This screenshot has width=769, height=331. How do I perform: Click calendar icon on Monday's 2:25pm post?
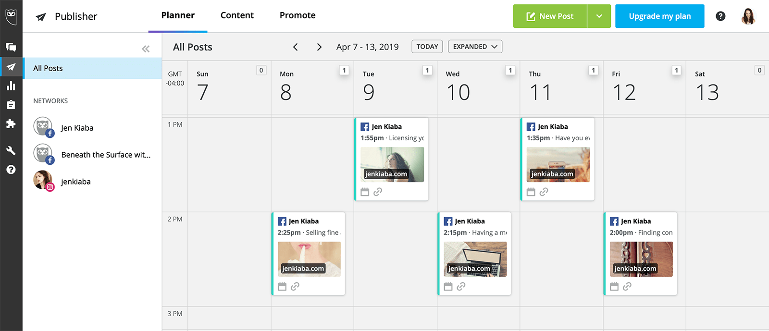pyautogui.click(x=283, y=286)
